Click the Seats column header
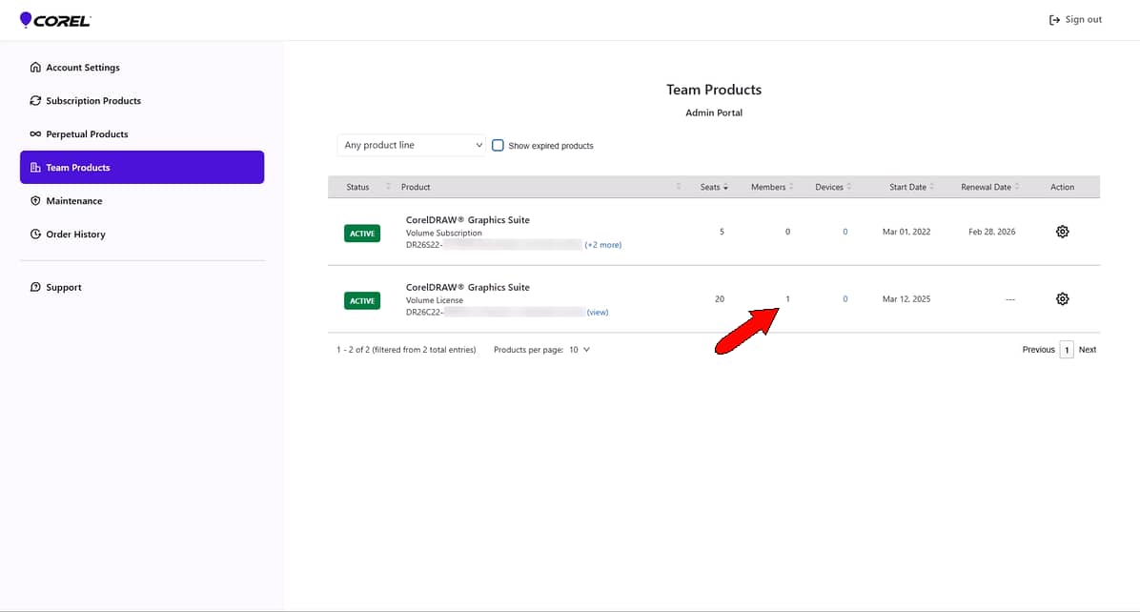Screen dimensions: 1140x612 pyautogui.click(x=709, y=187)
